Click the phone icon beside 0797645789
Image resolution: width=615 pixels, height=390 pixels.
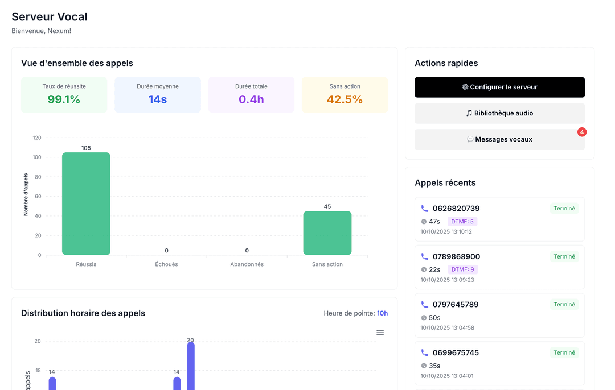click(424, 305)
